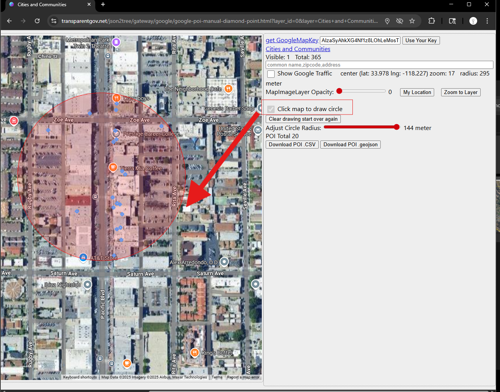The width and height of the screenshot is (500, 392).
Task: Click the Ibiza Nightclub marker
Action: click(x=88, y=284)
